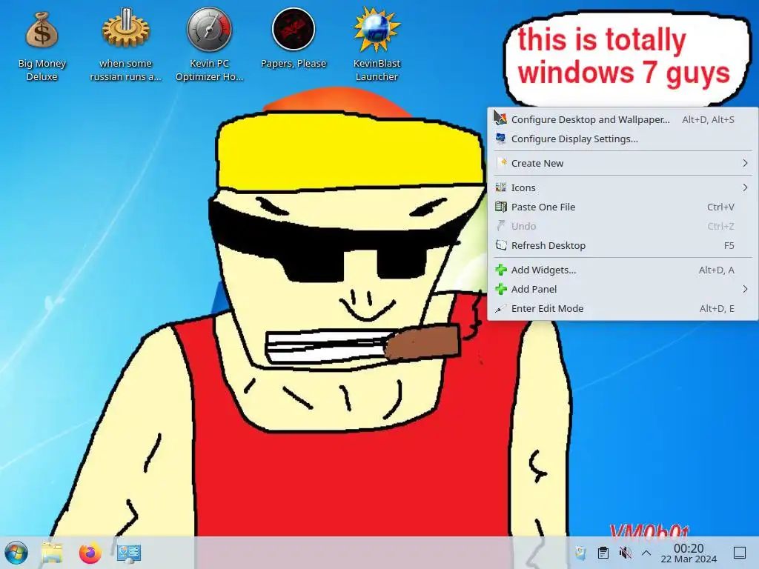Click the show desktop button in taskbar

740,553
